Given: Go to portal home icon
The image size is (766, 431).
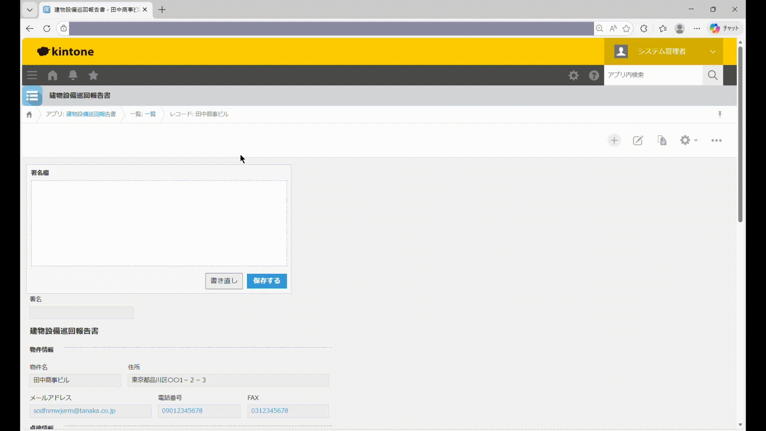Looking at the screenshot, I should 53,75.
